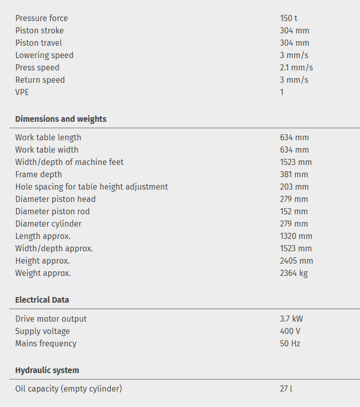360x407 pixels.
Task: Select the Supply voltage 400 V value
Action: coord(290,331)
